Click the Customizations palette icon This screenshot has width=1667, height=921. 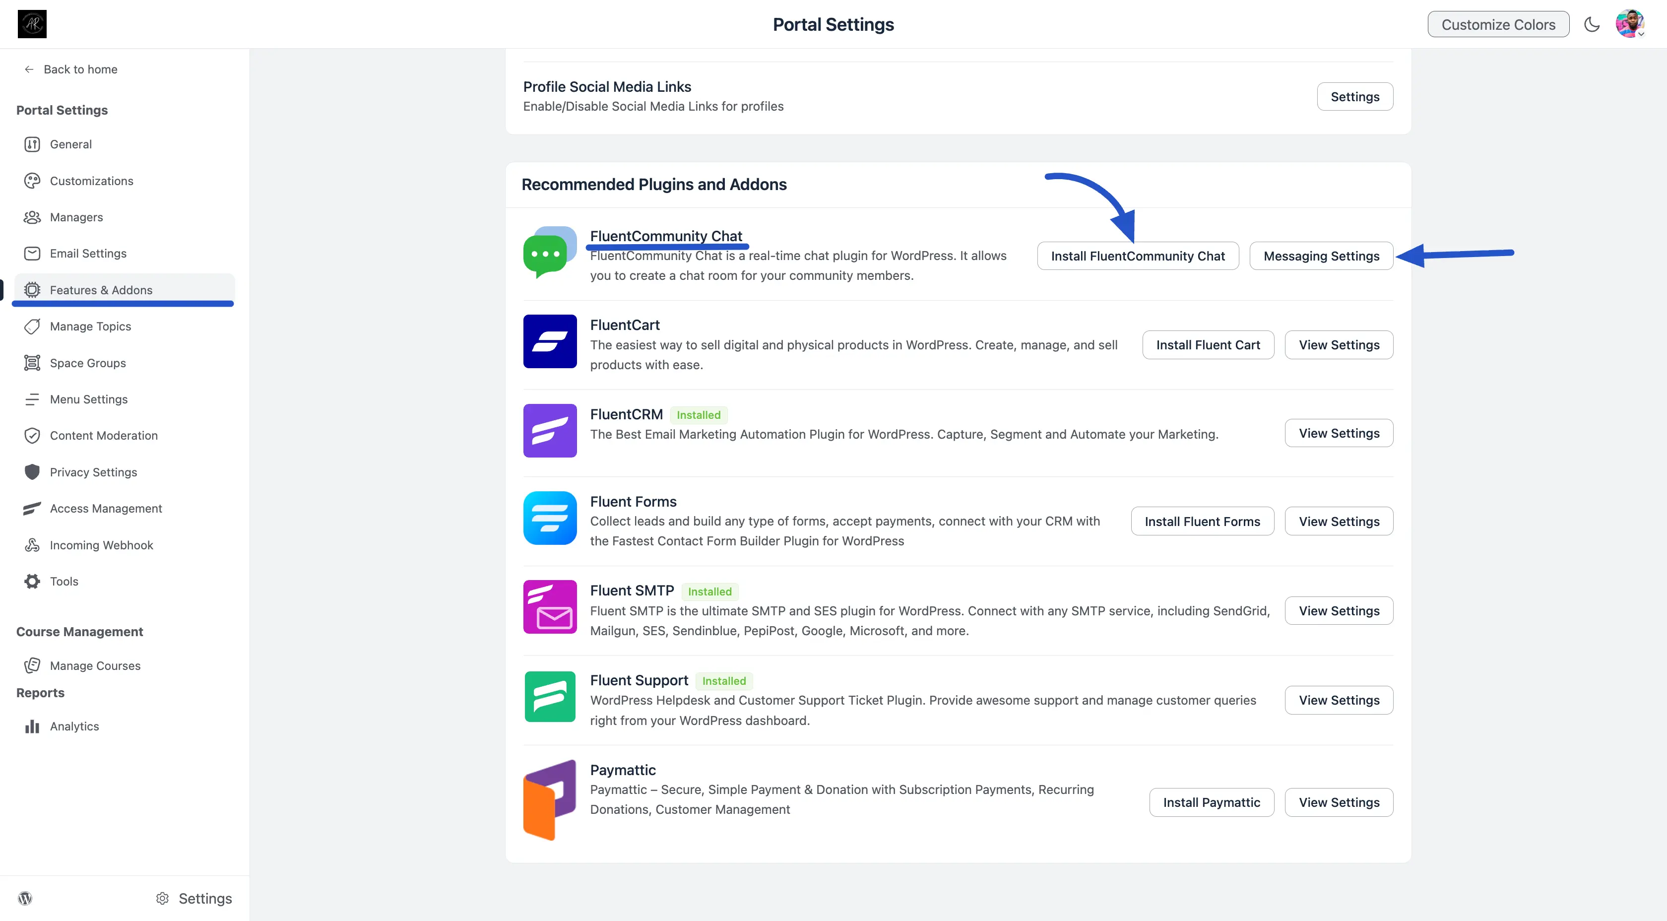pyautogui.click(x=32, y=181)
